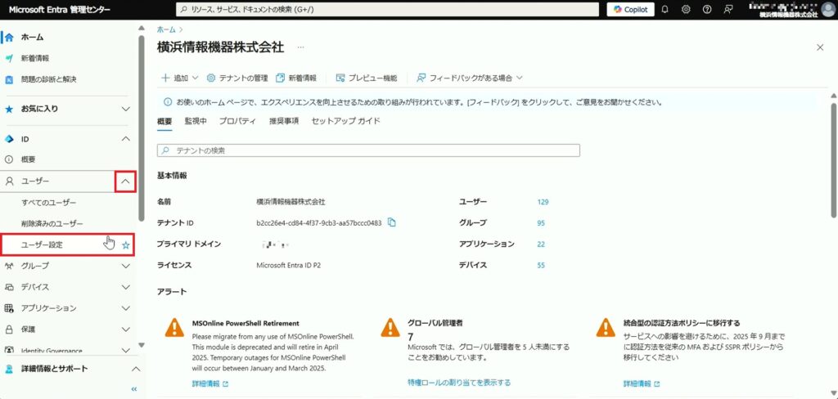Open the ユーザー count 129 link
Screen dimensions: 838x399
pos(543,202)
